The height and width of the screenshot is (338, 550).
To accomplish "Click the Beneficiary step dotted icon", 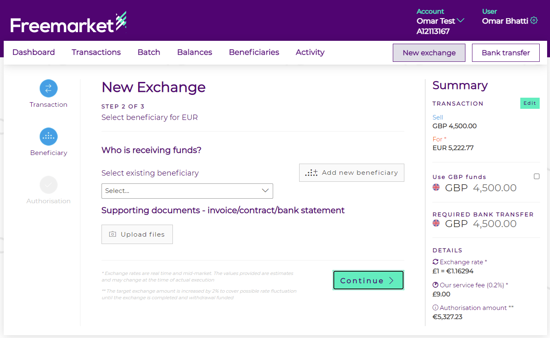I will pyautogui.click(x=48, y=136).
